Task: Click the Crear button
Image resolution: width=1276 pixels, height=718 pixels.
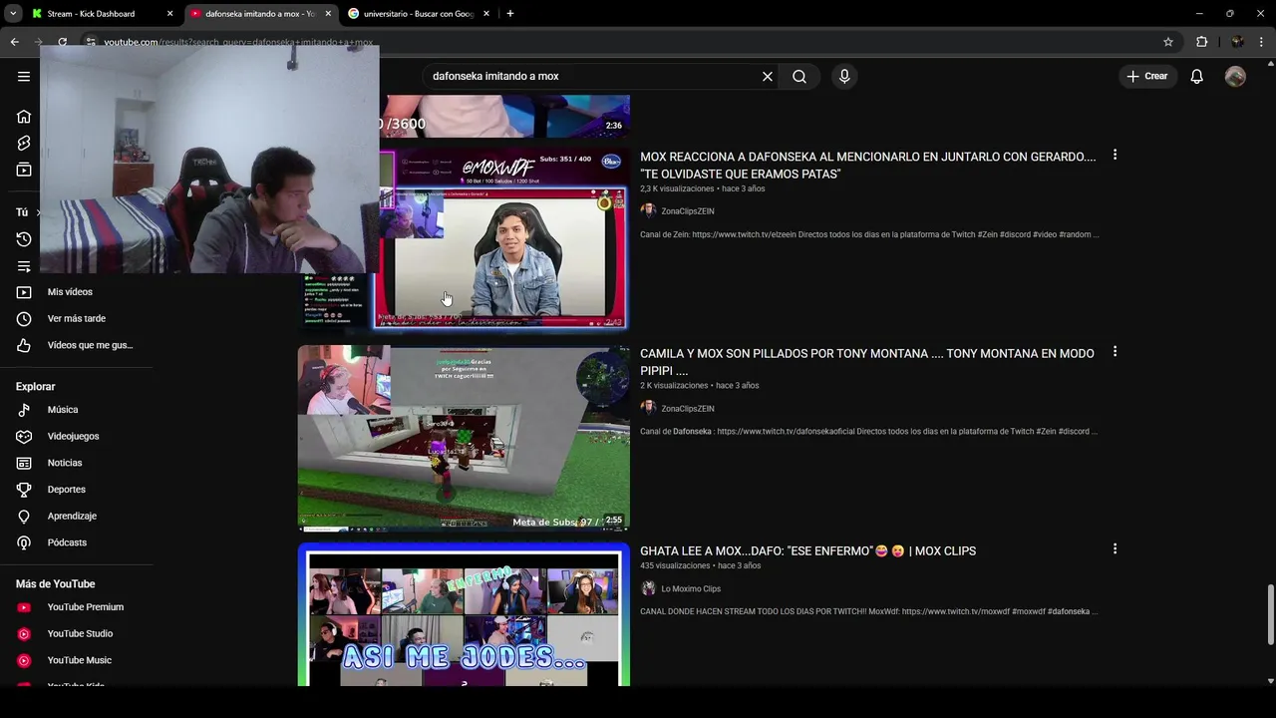Action: (x=1147, y=77)
